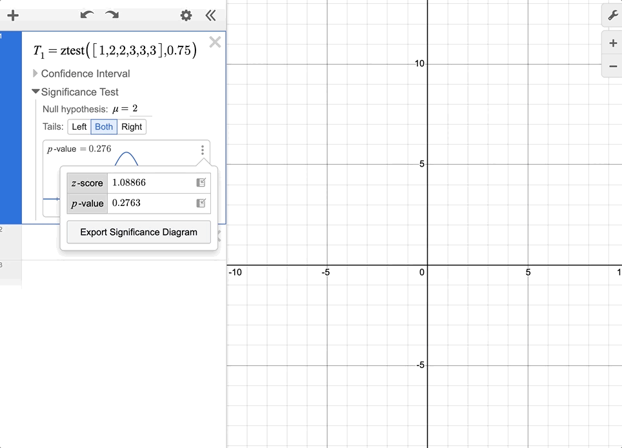
Task: Zoom in on the graph
Action: coord(612,43)
